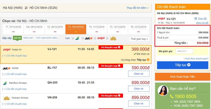
Task: Click Chọn vé for Vietnam Airlines VN-209
Action: click(x=139, y=104)
